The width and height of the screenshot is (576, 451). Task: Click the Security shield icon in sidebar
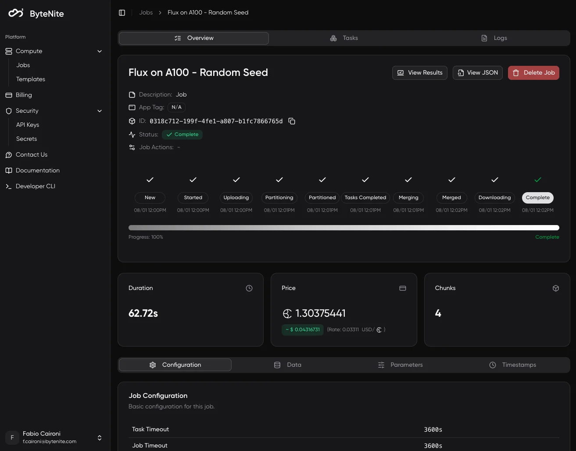coord(9,111)
